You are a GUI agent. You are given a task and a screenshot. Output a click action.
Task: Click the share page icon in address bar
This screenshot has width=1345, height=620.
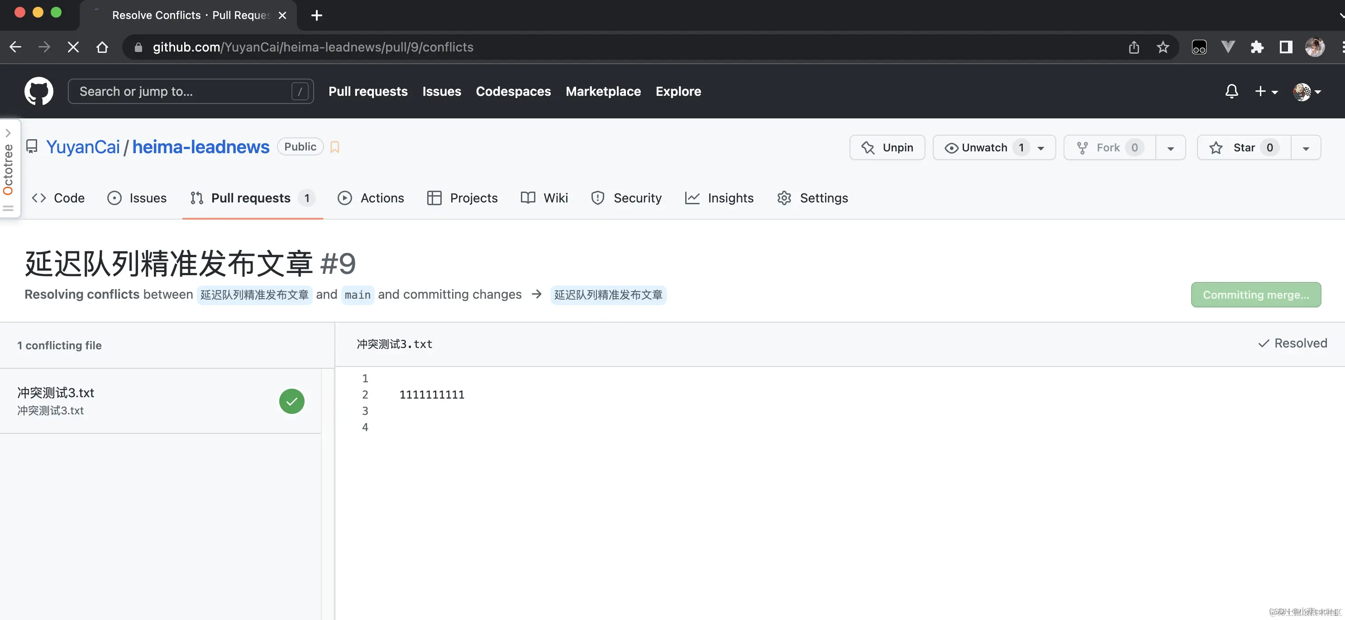(1134, 47)
